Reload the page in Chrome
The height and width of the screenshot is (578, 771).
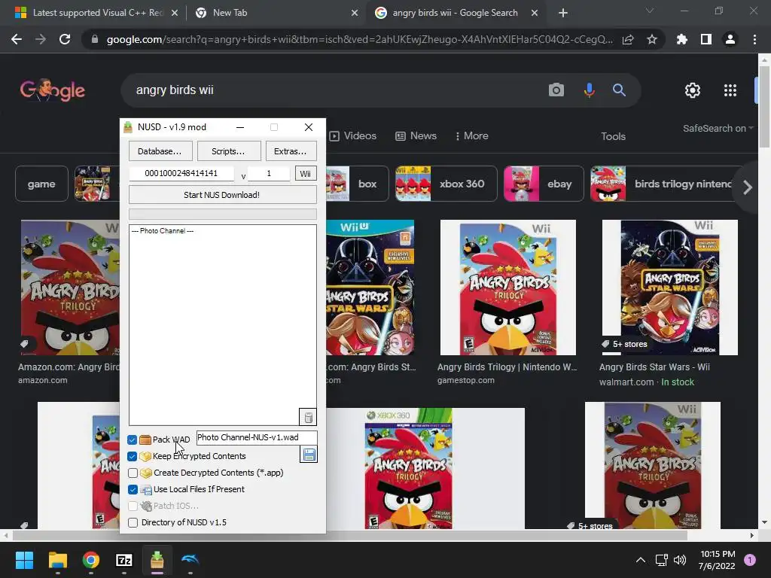pyautogui.click(x=65, y=39)
